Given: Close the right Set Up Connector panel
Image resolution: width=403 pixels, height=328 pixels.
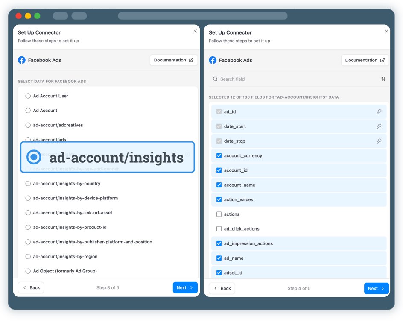Looking at the screenshot, I should [x=386, y=31].
